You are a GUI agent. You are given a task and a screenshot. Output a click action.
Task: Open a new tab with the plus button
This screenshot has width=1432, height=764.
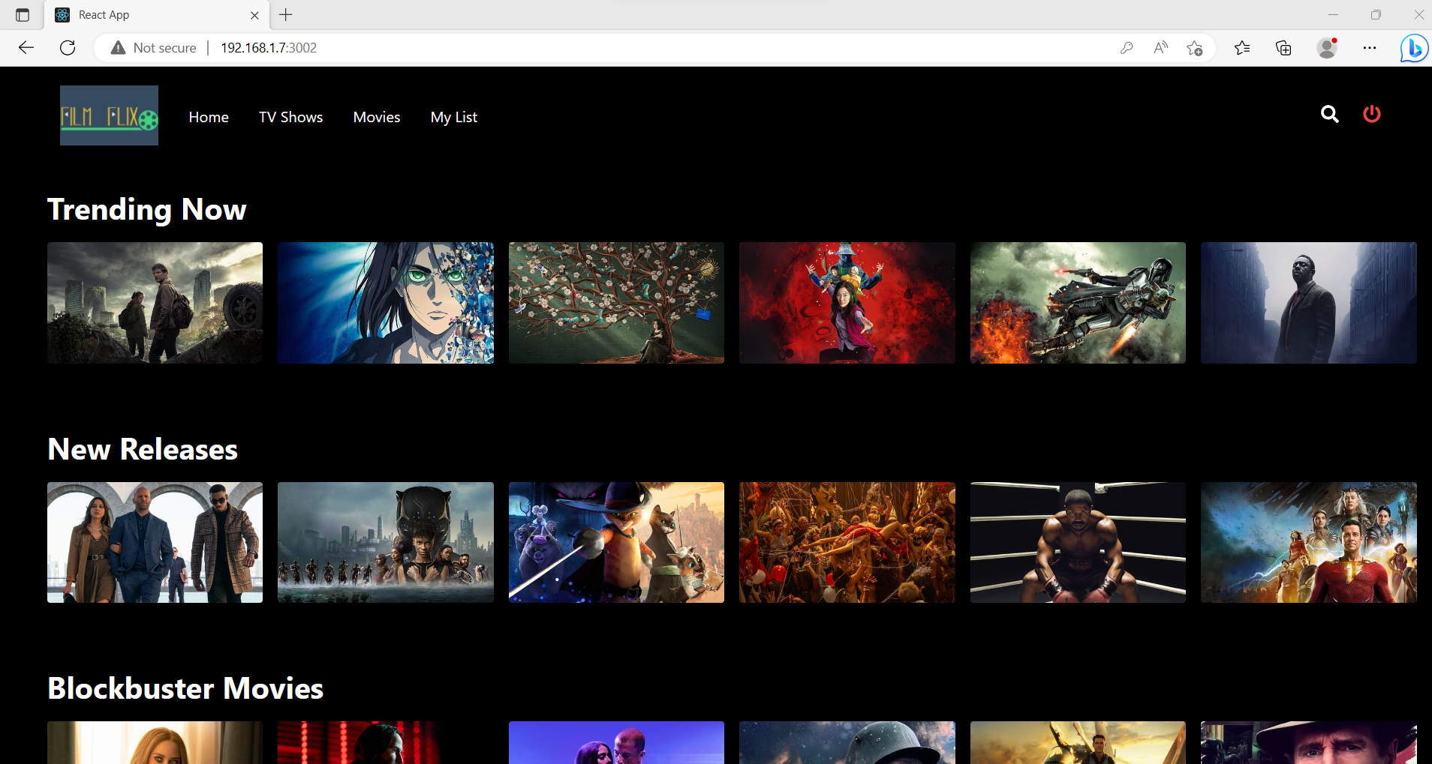point(285,14)
